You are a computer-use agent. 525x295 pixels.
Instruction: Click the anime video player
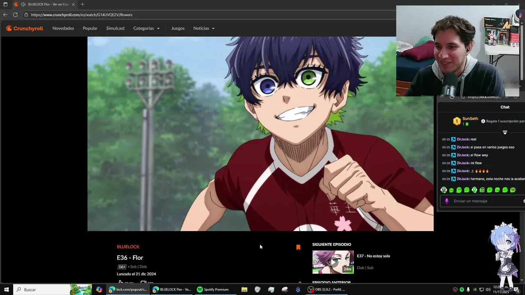coord(260,134)
